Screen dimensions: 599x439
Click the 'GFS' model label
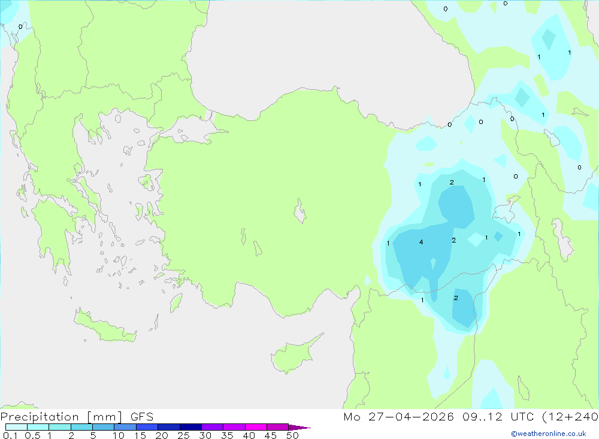coord(142,417)
